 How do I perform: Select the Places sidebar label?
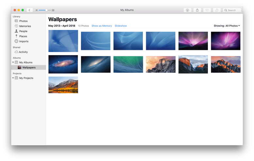(x=23, y=36)
